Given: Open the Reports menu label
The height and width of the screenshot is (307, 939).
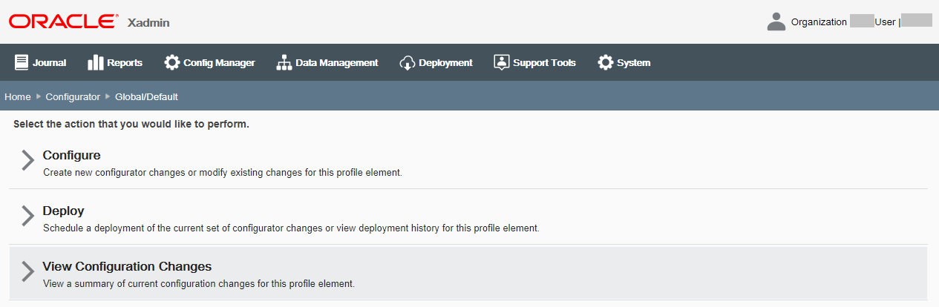Looking at the screenshot, I should click(125, 63).
